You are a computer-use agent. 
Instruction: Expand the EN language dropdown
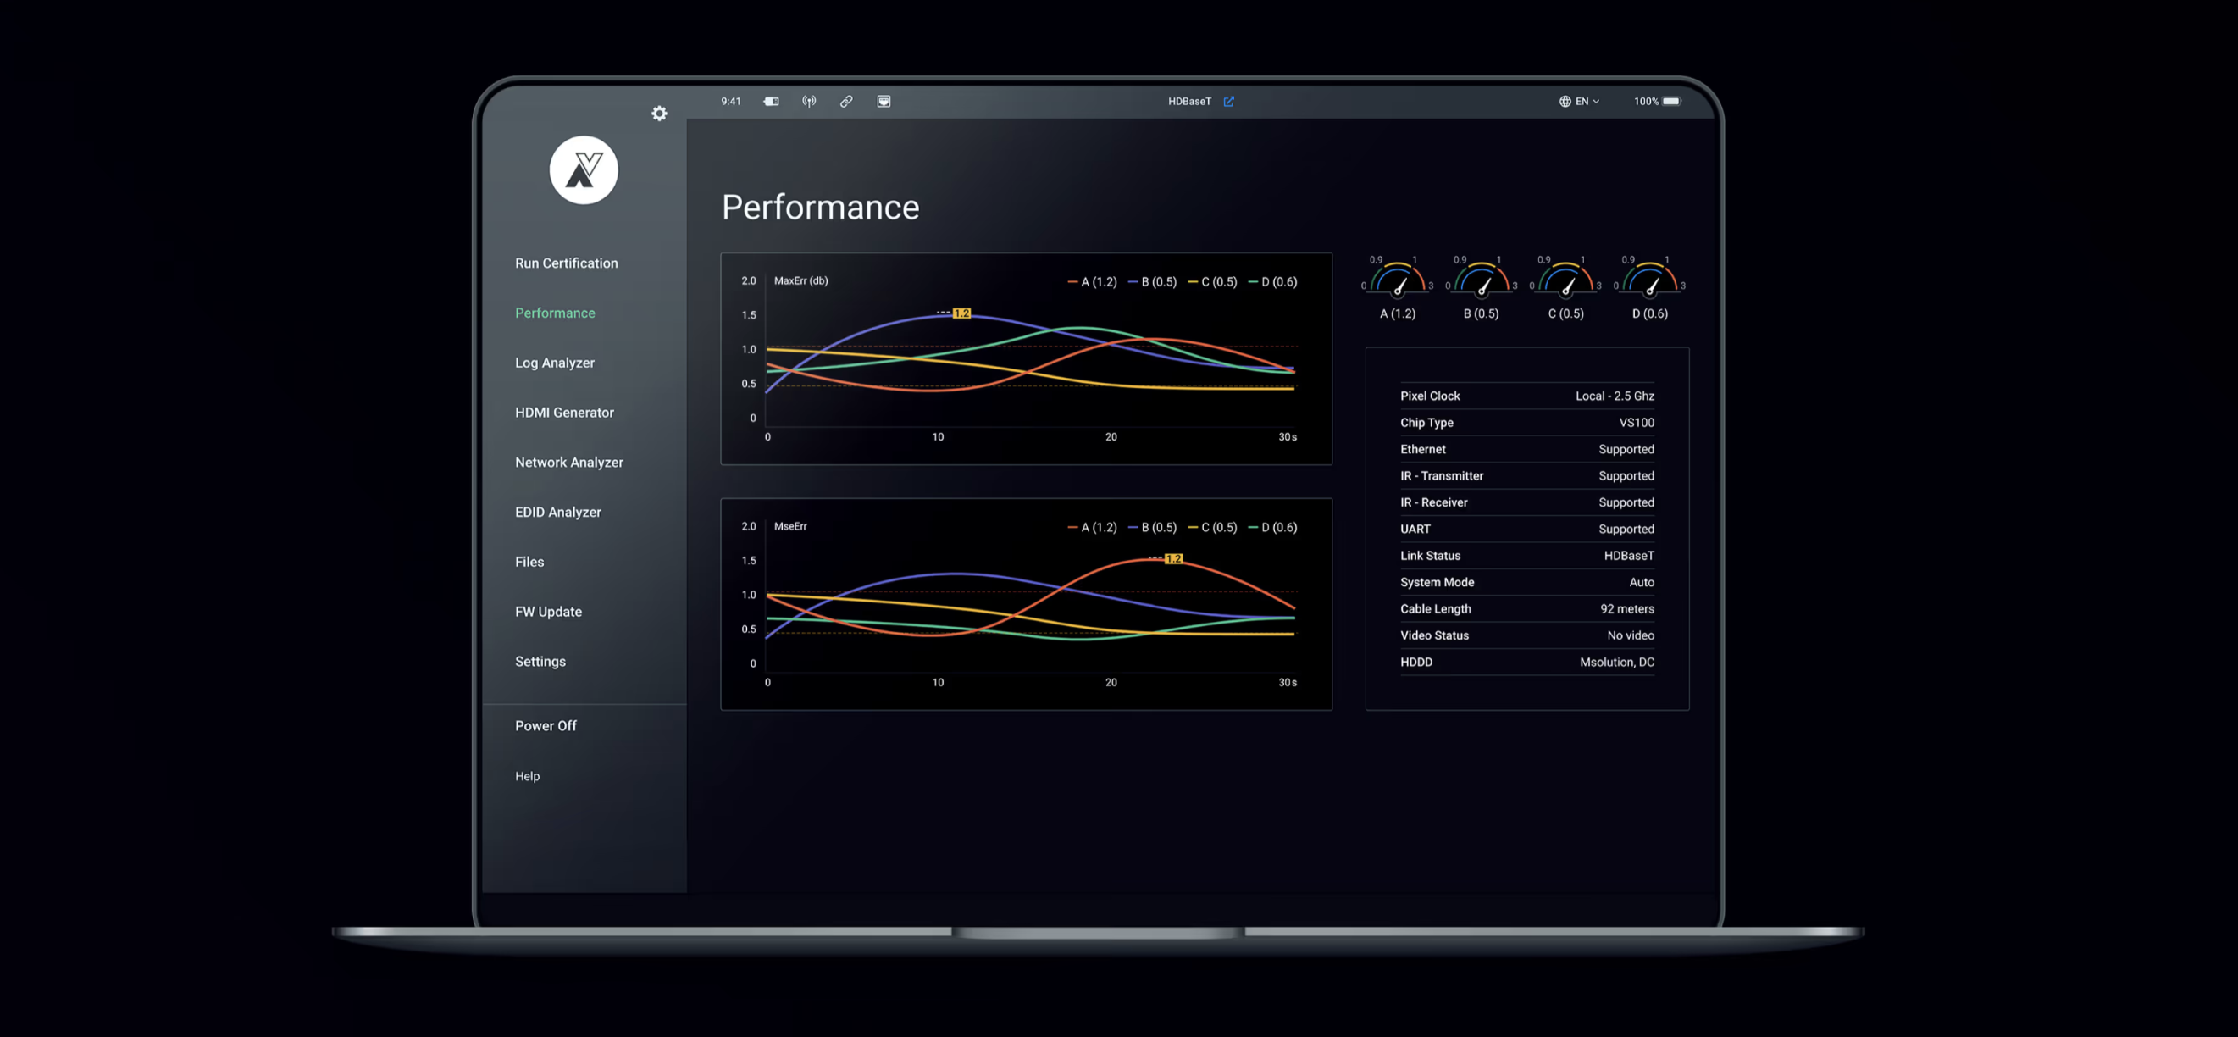click(x=1587, y=101)
